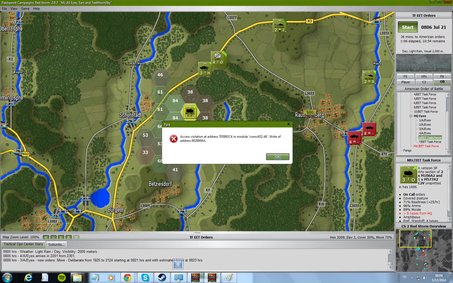Select the OB tab
Screen dimensions: 453x283
tap(442, 82)
